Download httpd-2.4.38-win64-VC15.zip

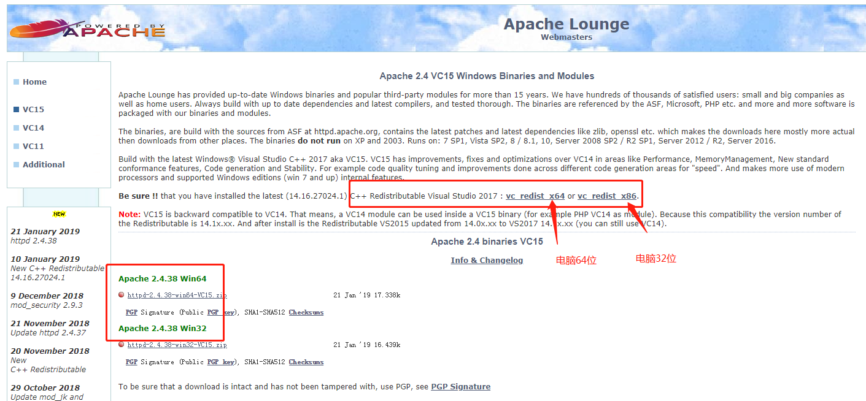pyautogui.click(x=177, y=295)
